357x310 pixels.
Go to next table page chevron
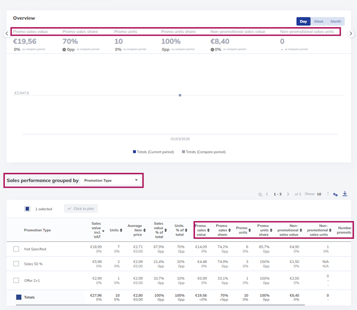click(x=288, y=194)
